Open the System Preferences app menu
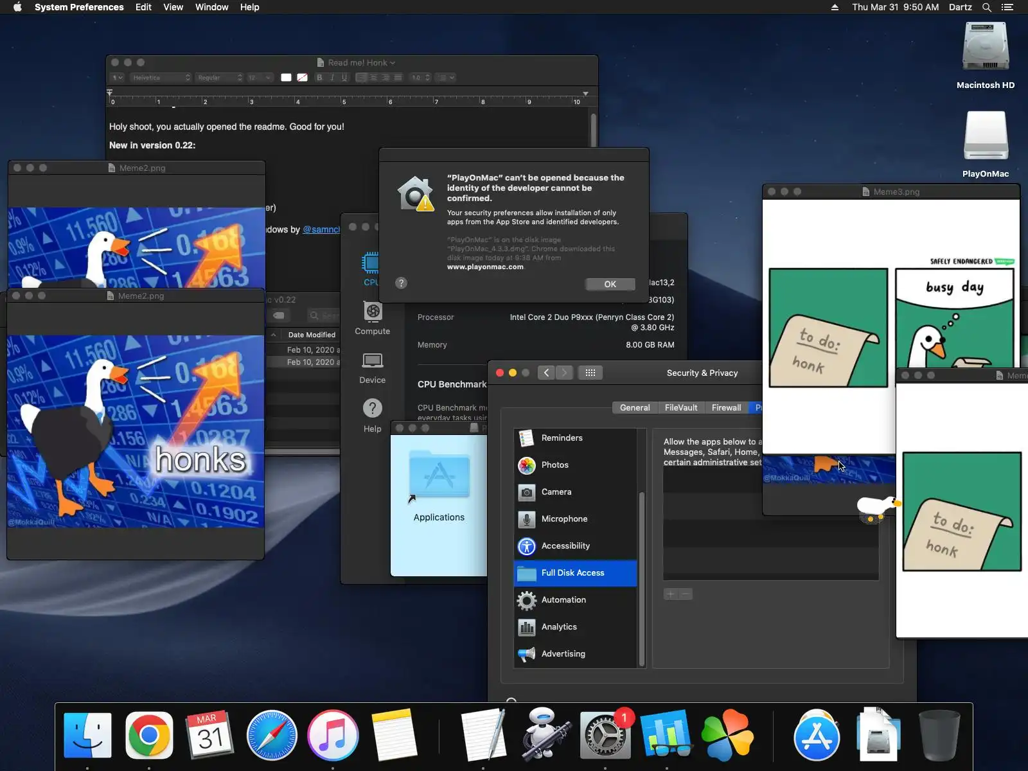The width and height of the screenshot is (1028, 771). pos(79,7)
